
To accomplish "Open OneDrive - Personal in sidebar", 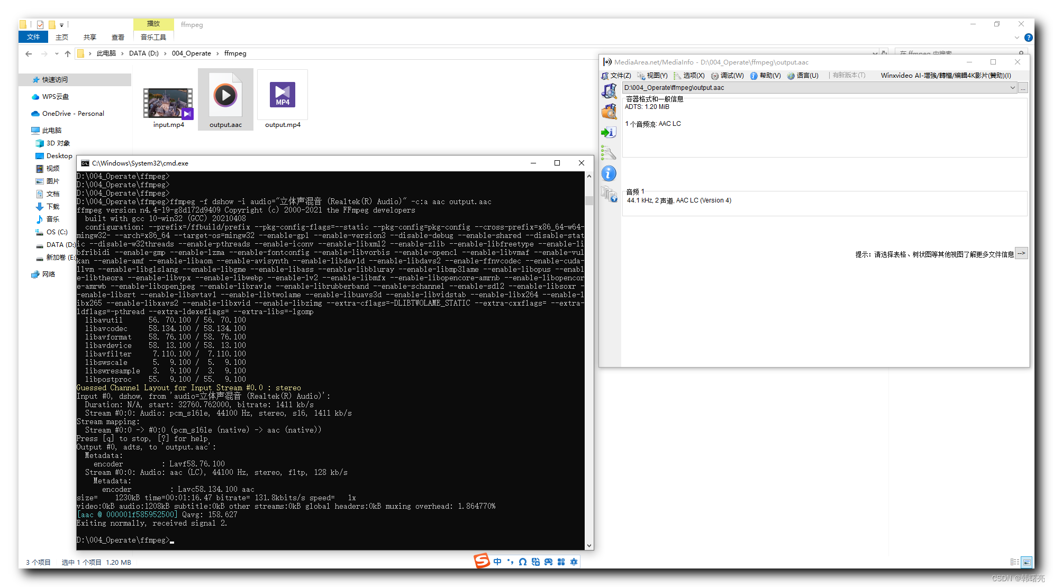I will pyautogui.click(x=68, y=114).
